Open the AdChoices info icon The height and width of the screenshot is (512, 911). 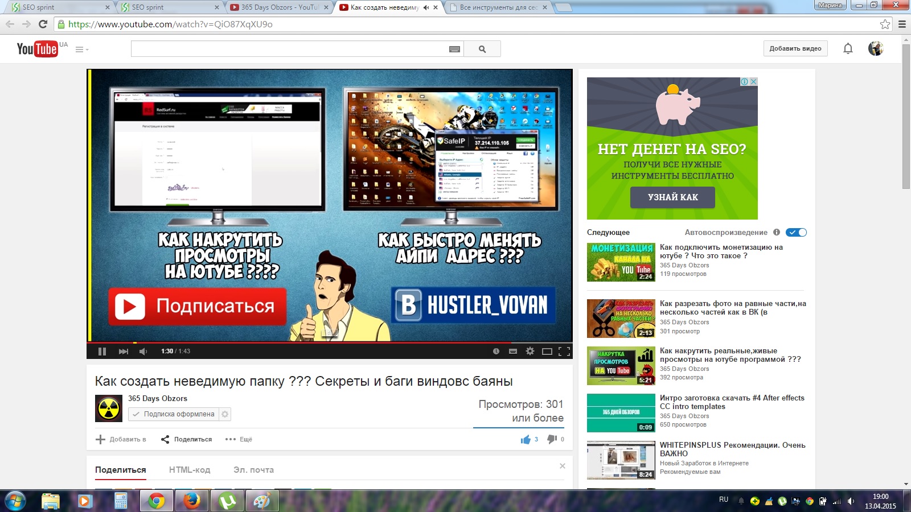tap(744, 81)
